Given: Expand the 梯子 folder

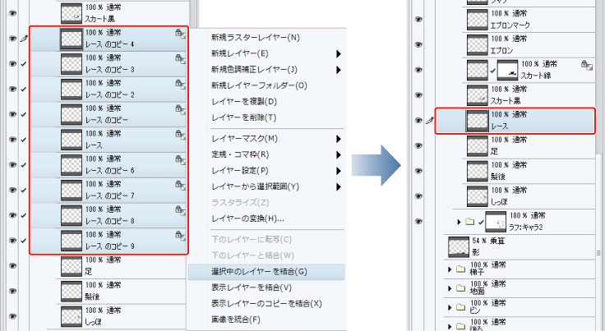Looking at the screenshot, I should click(x=450, y=269).
